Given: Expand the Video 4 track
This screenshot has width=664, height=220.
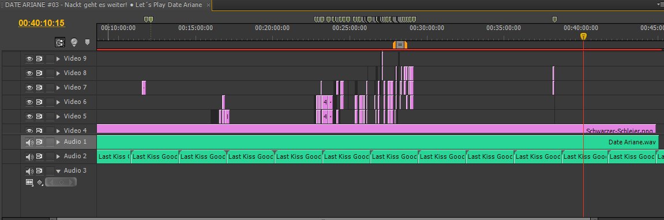Looking at the screenshot, I should tap(58, 130).
